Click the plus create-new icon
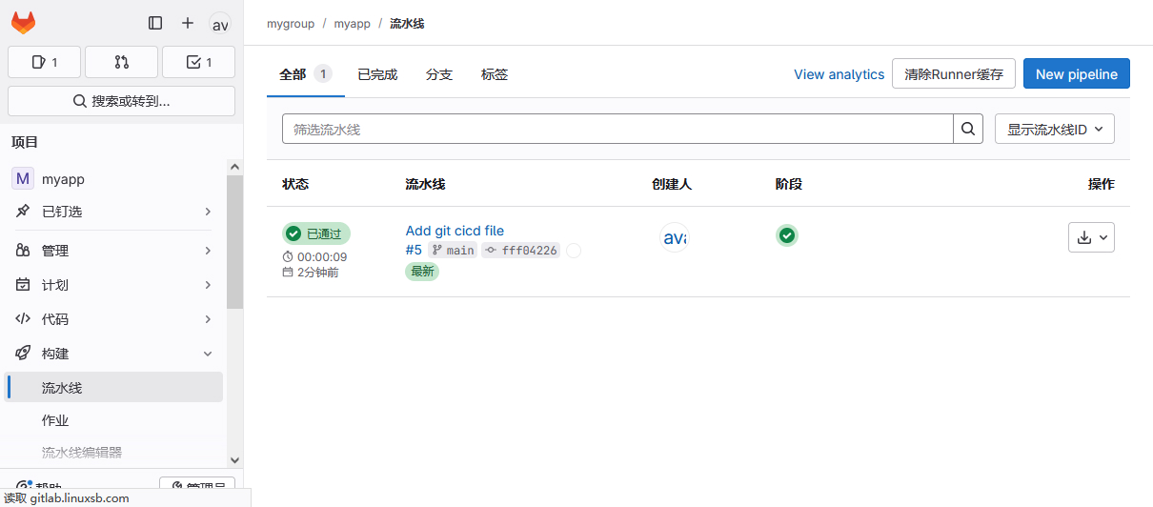Image resolution: width=1153 pixels, height=507 pixels. point(188,23)
